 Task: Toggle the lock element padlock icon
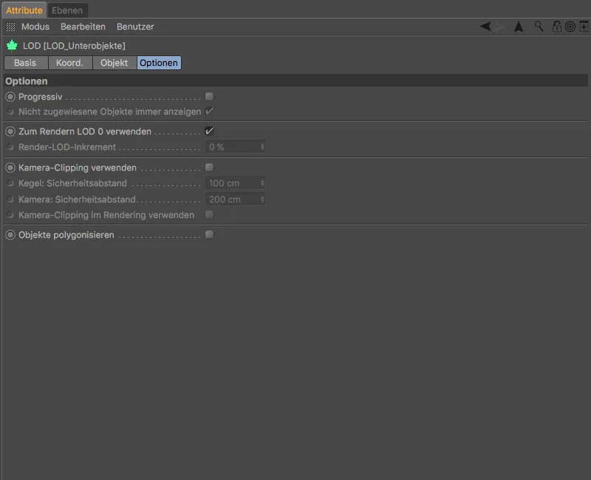coord(557,27)
